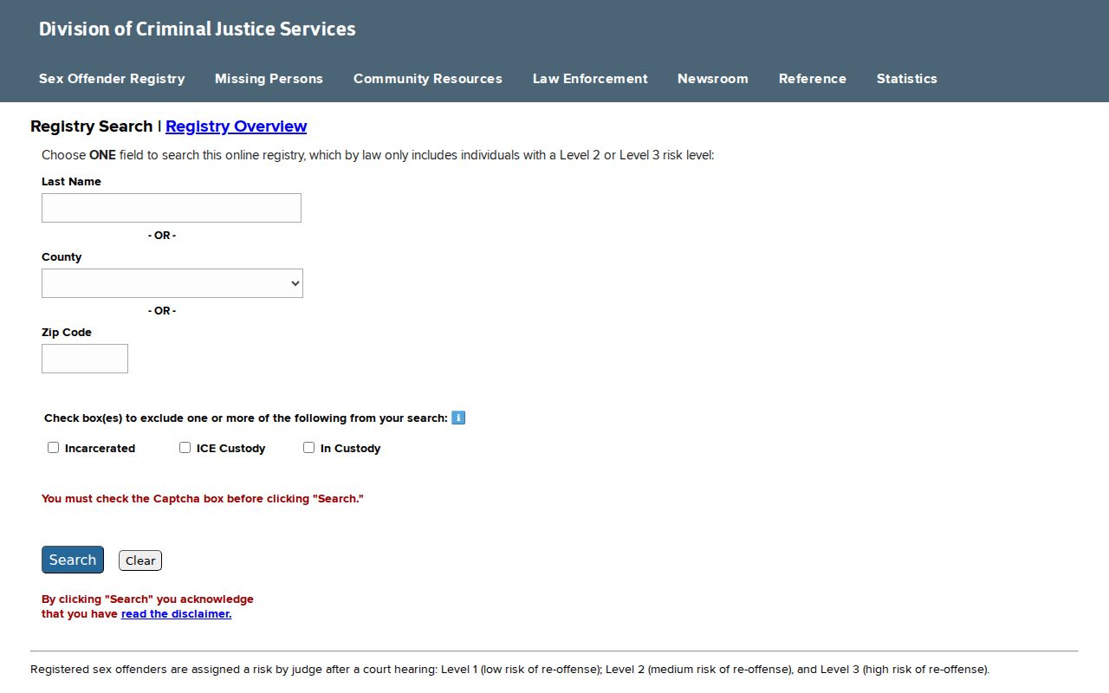Visit the Newsroom section
1109x693 pixels.
tap(713, 79)
